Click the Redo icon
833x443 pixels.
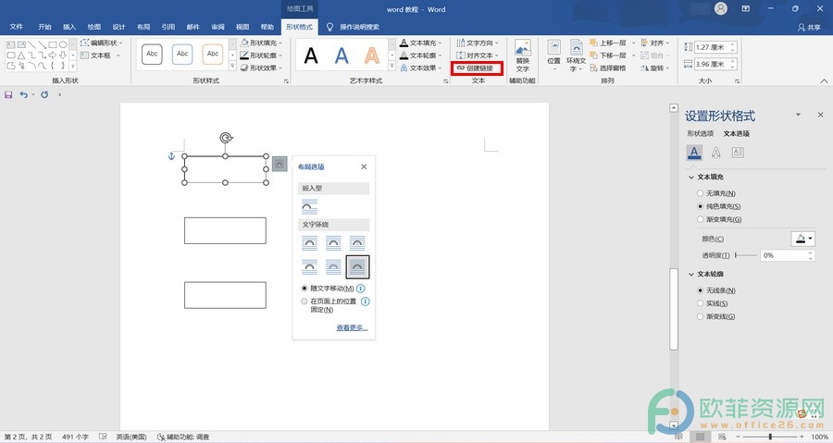click(x=44, y=94)
